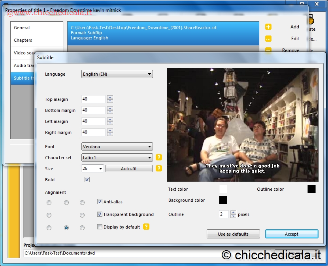Viewport: 328px width, 266px height.
Task: Increase Outline pixels with up arrow
Action: [233, 212]
